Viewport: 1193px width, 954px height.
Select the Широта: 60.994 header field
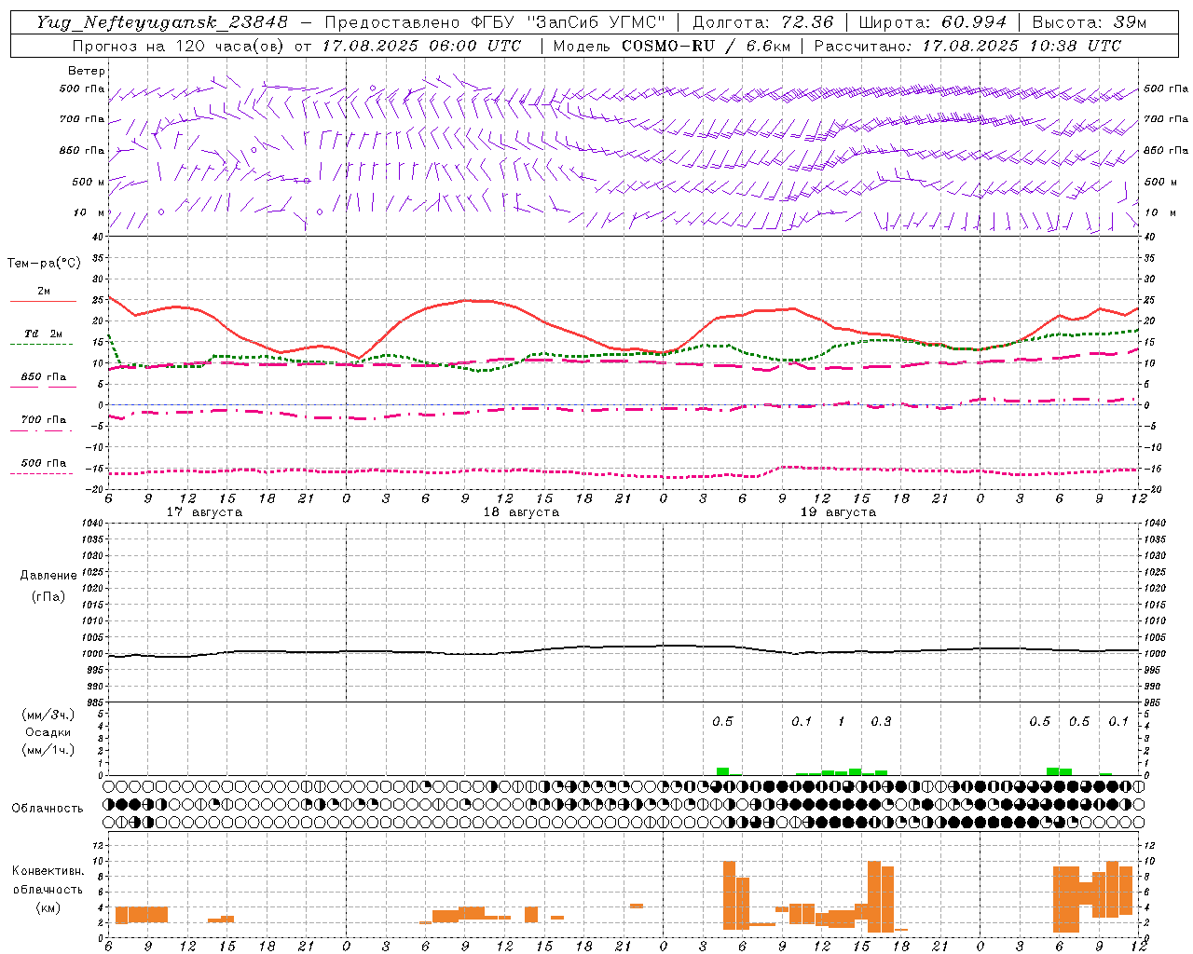pyautogui.click(x=932, y=21)
